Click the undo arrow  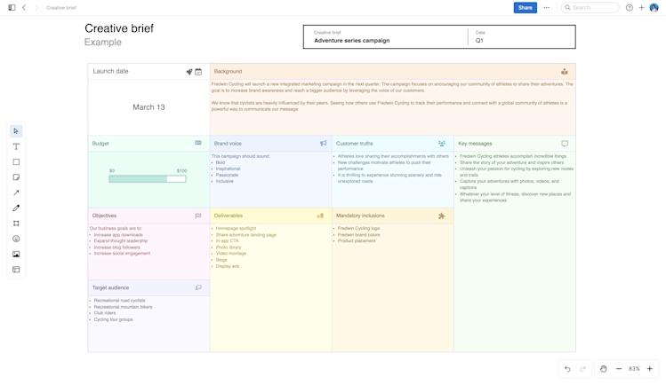pos(567,369)
